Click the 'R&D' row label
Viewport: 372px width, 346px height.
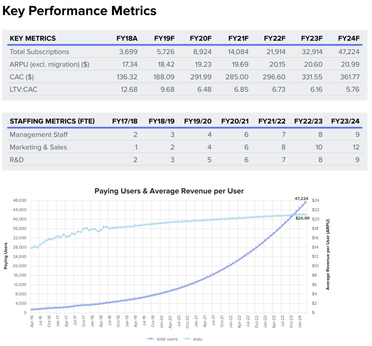(x=17, y=159)
